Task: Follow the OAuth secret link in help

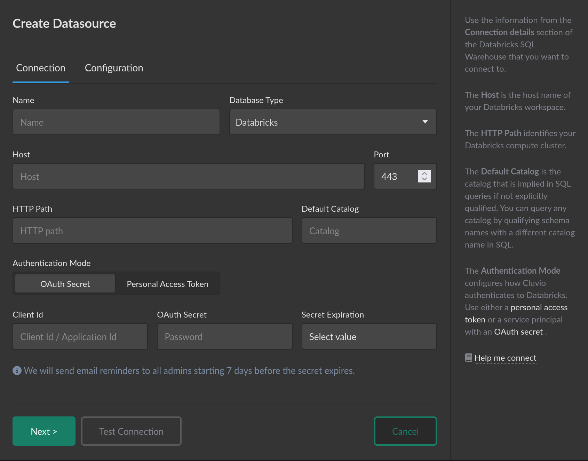Action: 518,332
